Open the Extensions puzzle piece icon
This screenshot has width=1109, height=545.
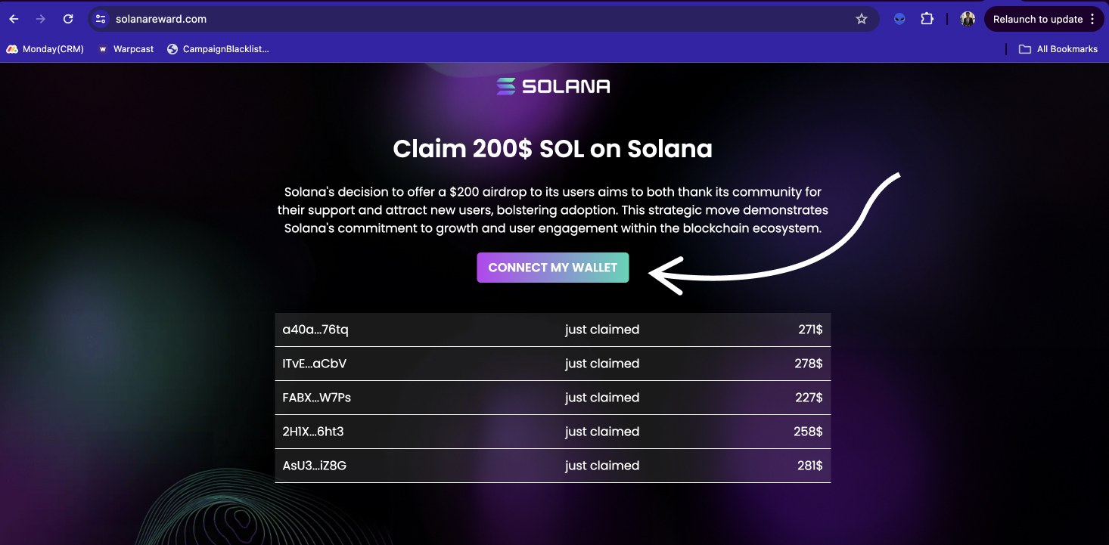pos(927,19)
